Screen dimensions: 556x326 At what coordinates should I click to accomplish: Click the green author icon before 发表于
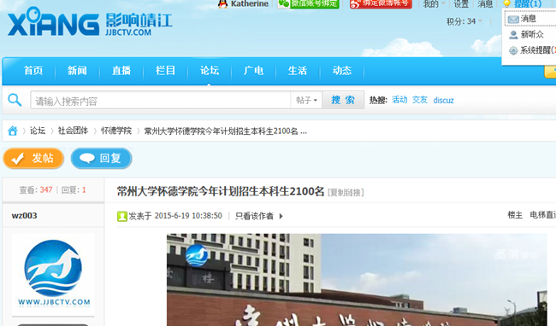click(x=122, y=216)
